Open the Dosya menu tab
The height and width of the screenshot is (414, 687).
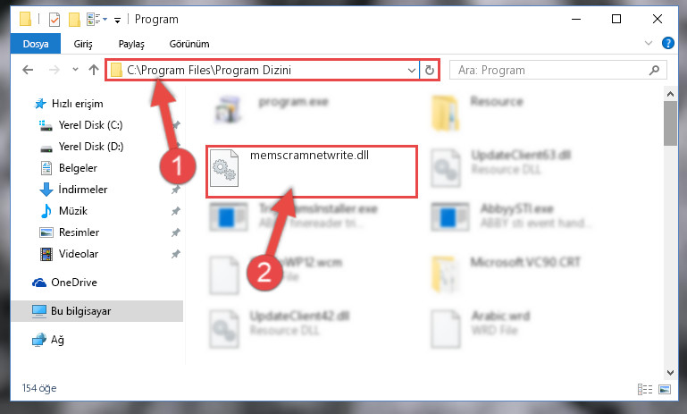pyautogui.click(x=36, y=44)
